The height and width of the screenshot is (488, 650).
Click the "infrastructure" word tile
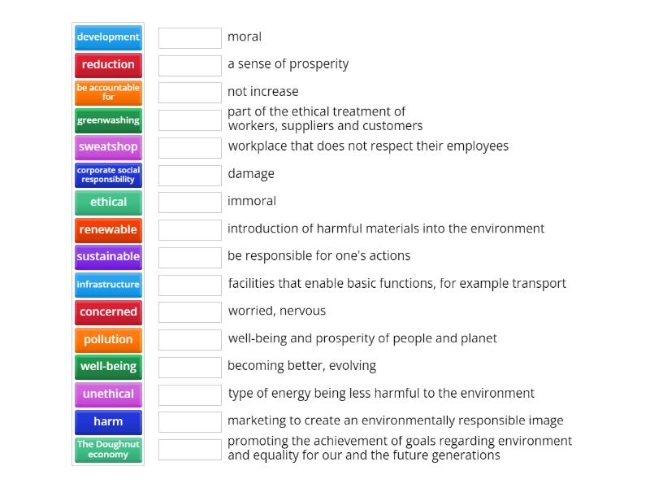(x=108, y=285)
